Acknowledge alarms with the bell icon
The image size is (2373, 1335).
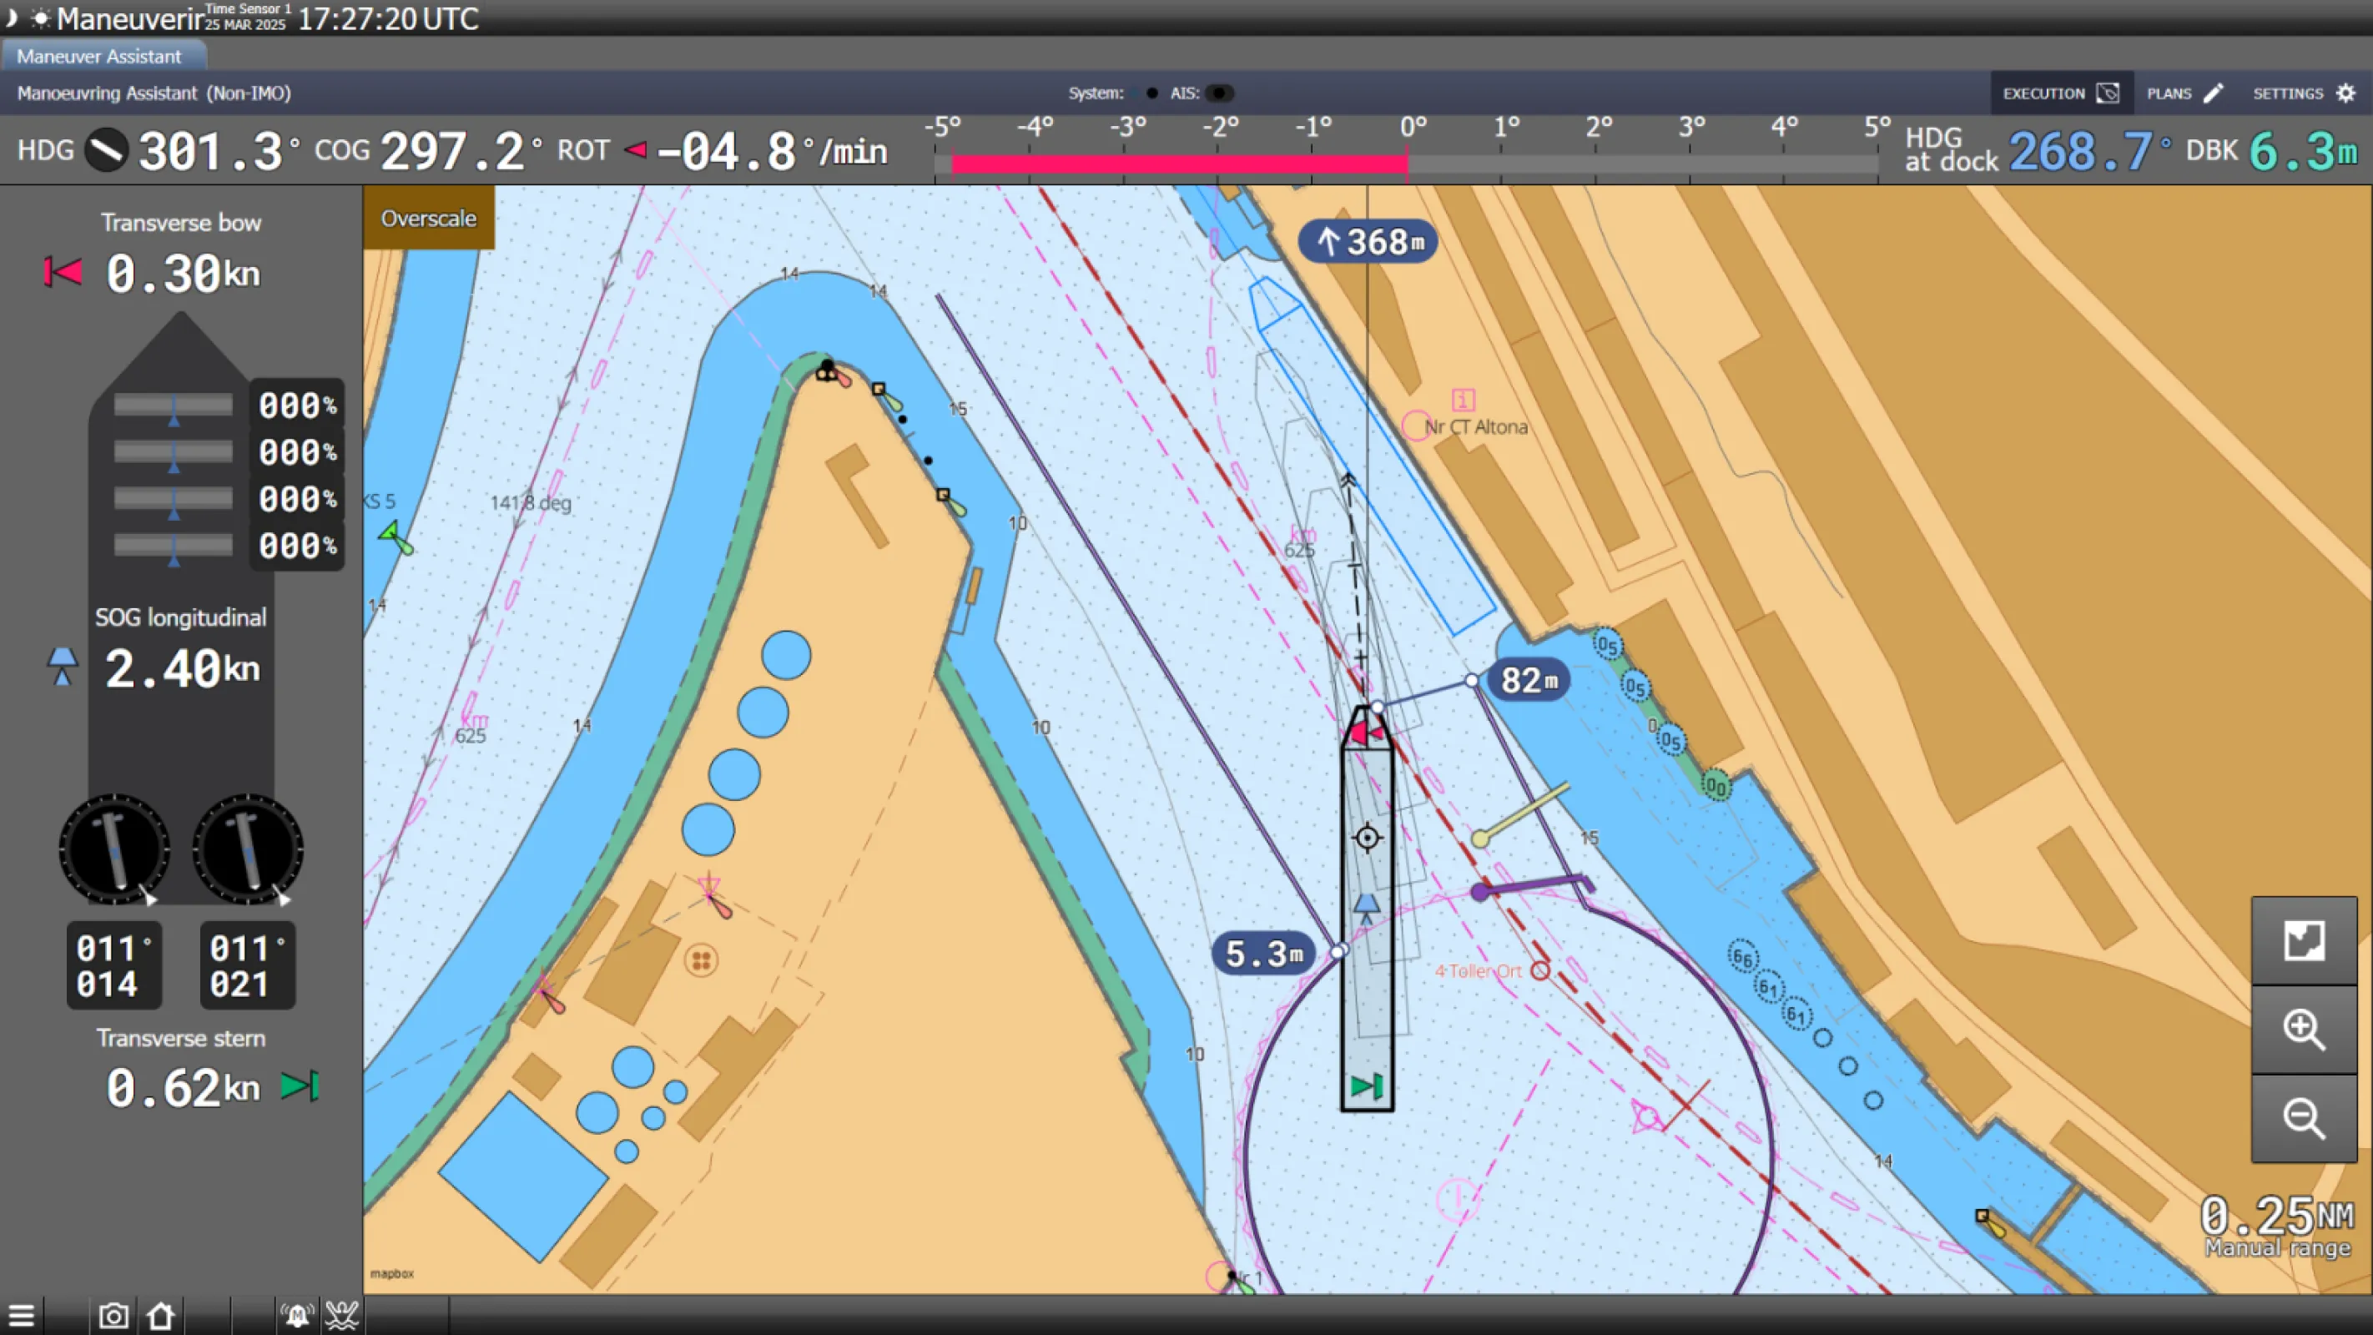tap(297, 1316)
